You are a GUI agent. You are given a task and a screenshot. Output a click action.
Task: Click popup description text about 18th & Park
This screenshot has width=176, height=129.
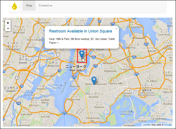82,41
